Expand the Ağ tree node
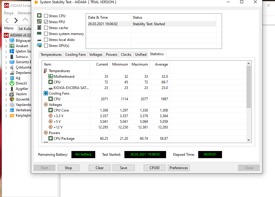Screen dimensions: 275x197 click(x=6, y=78)
